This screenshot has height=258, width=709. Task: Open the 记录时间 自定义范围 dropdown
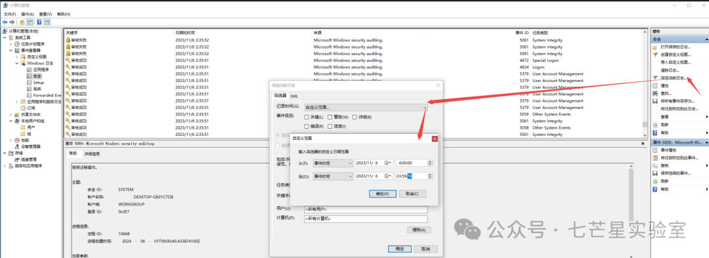(366, 107)
